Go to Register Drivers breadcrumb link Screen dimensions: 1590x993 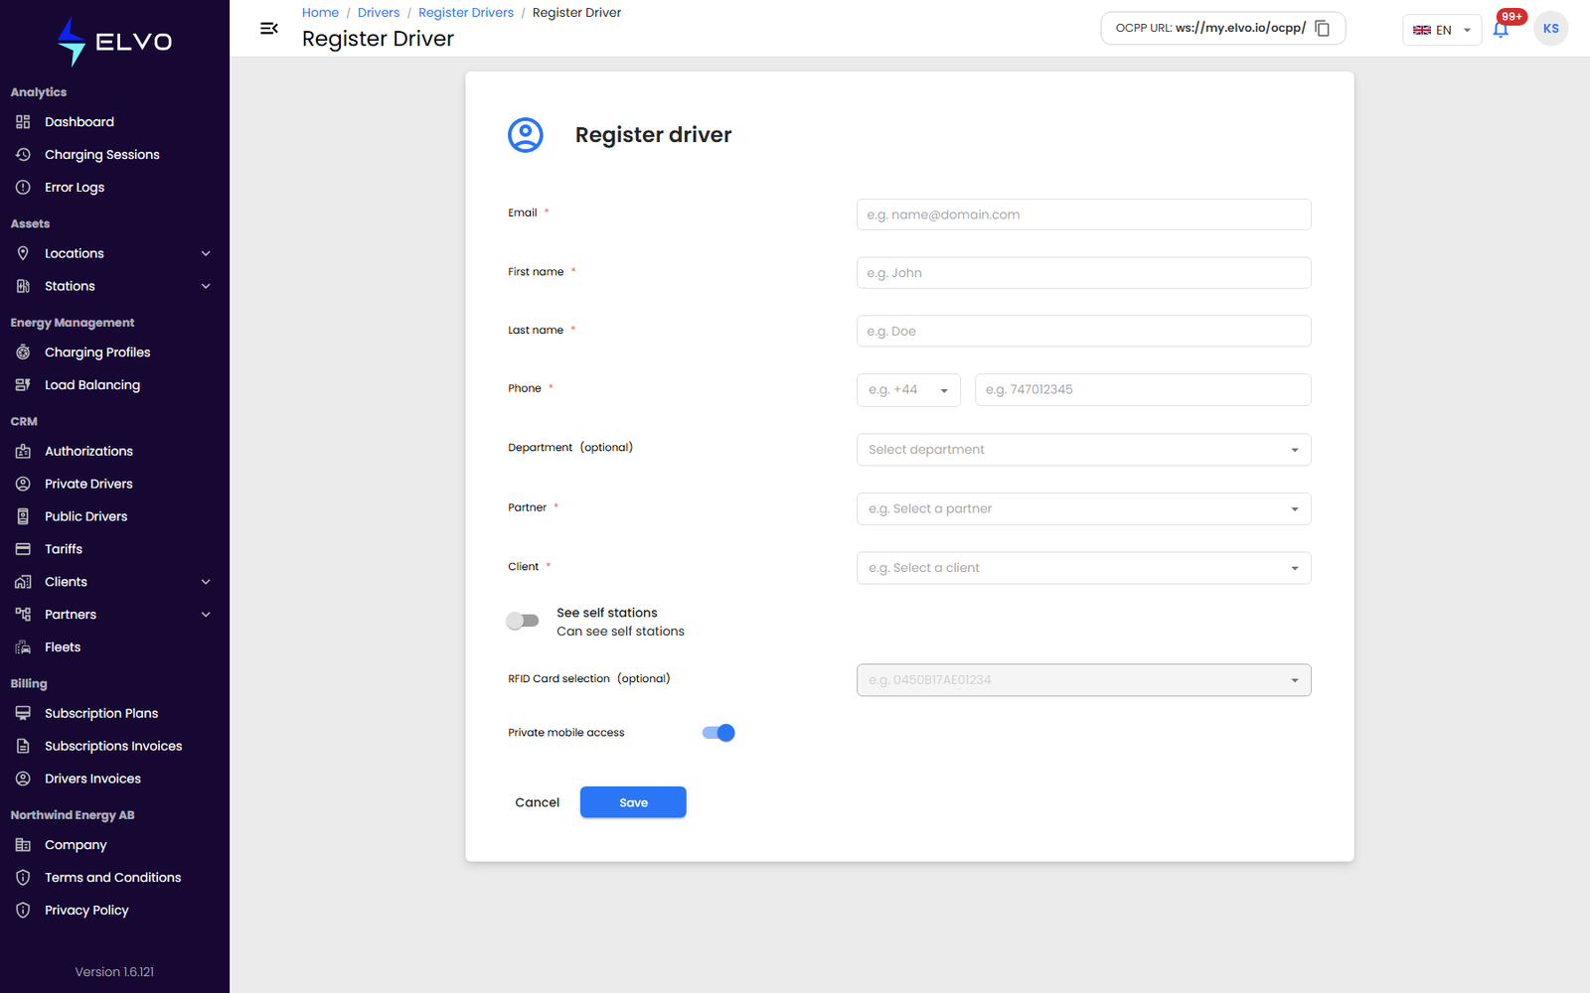466,13
